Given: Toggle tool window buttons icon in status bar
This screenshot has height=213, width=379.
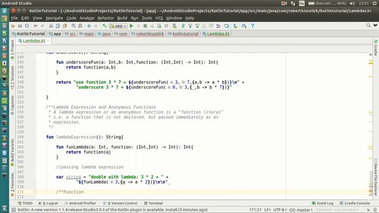Looking at the screenshot, I should (14, 209).
